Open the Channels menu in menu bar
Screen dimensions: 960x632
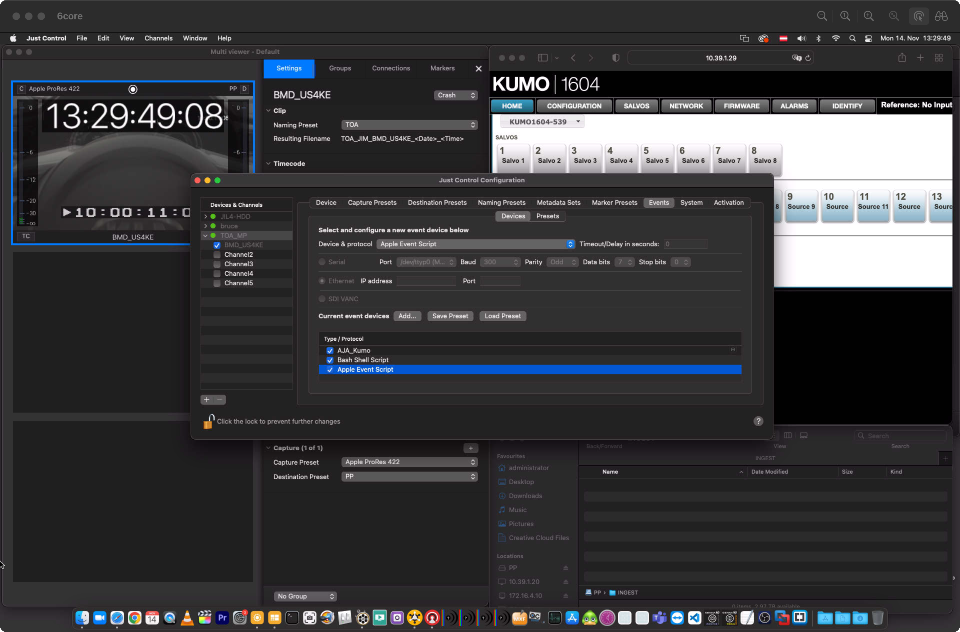pos(158,38)
